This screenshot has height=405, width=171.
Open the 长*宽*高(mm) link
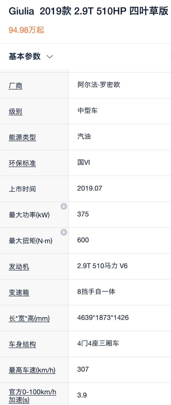tap(29, 318)
